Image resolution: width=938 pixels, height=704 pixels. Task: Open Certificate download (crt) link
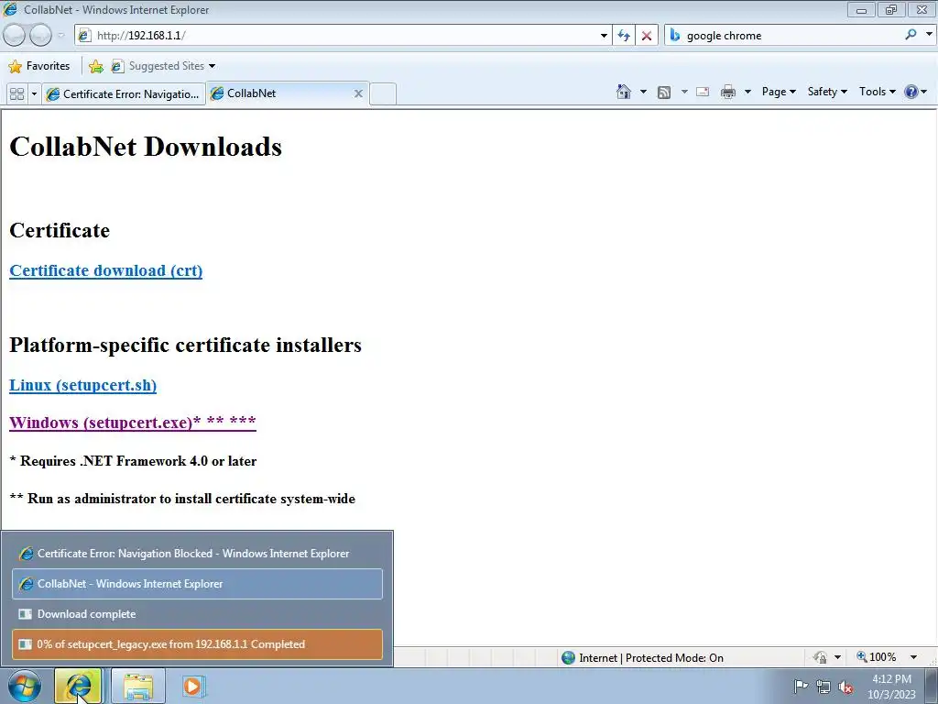point(106,270)
